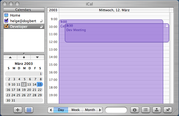
Task: Click the subscription arrow beside helge@dogbert
Action: point(41,21)
